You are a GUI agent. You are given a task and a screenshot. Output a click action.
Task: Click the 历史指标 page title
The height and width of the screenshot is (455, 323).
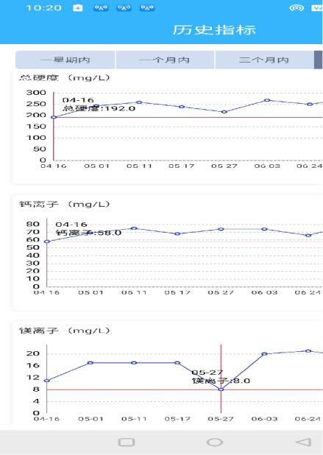214,30
